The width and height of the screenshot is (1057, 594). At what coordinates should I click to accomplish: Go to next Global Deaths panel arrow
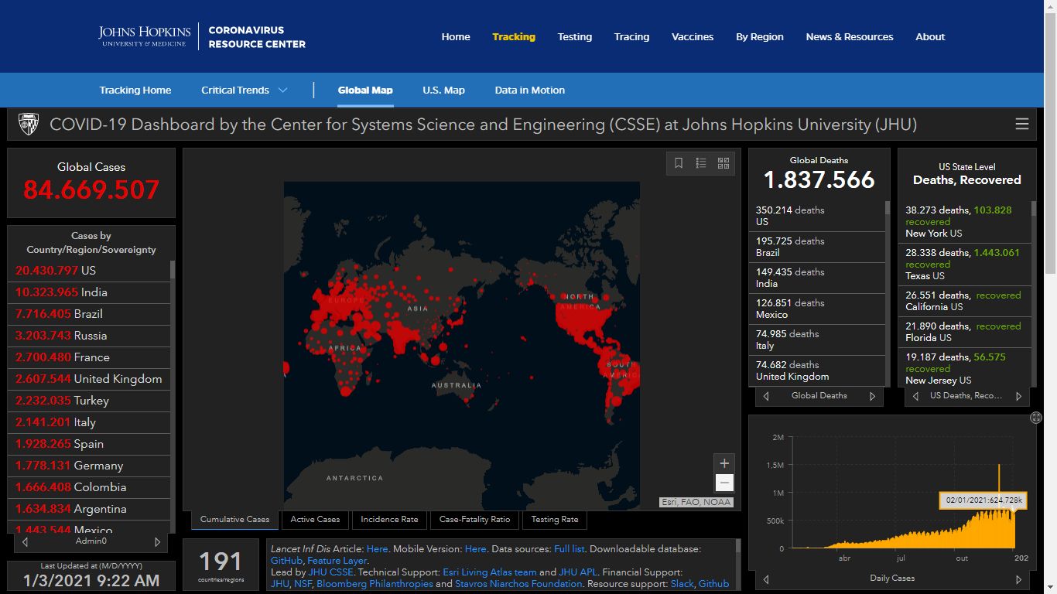click(872, 396)
